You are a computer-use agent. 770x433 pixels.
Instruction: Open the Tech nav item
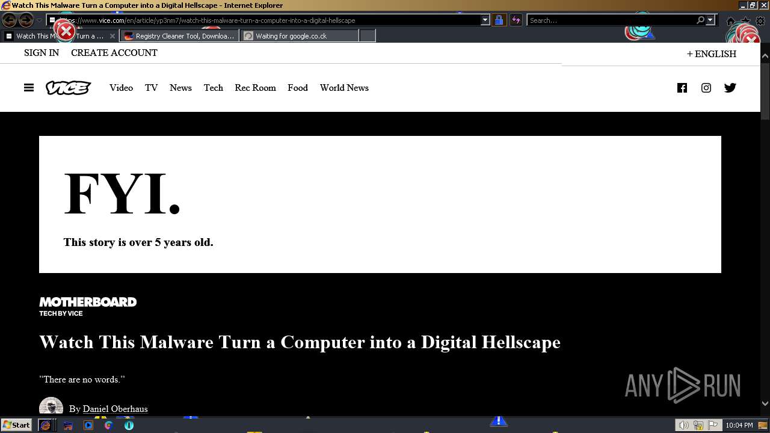tap(213, 88)
